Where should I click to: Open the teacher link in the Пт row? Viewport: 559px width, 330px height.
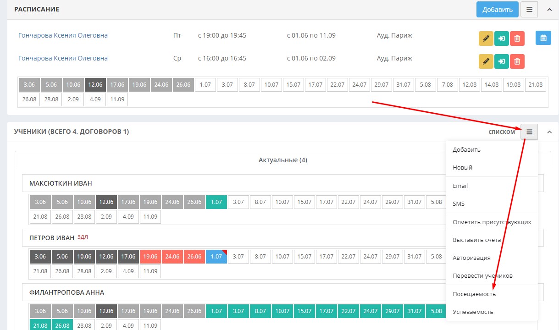point(63,35)
